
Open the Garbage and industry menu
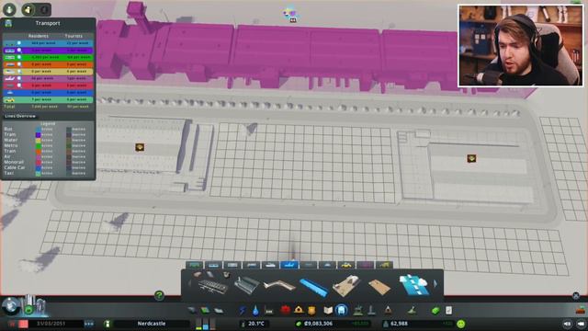[269, 311]
